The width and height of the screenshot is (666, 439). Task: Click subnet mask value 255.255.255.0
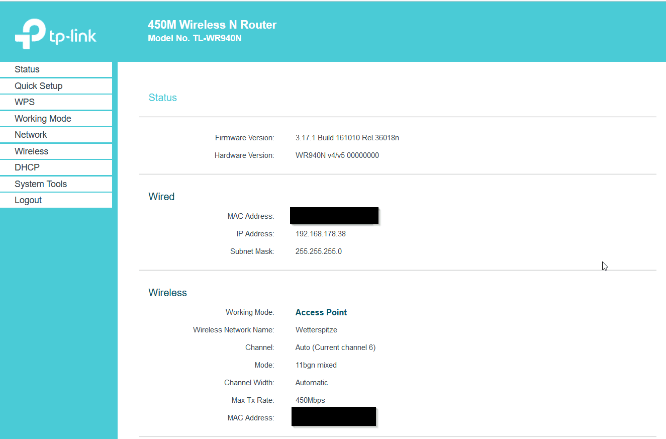(x=319, y=251)
